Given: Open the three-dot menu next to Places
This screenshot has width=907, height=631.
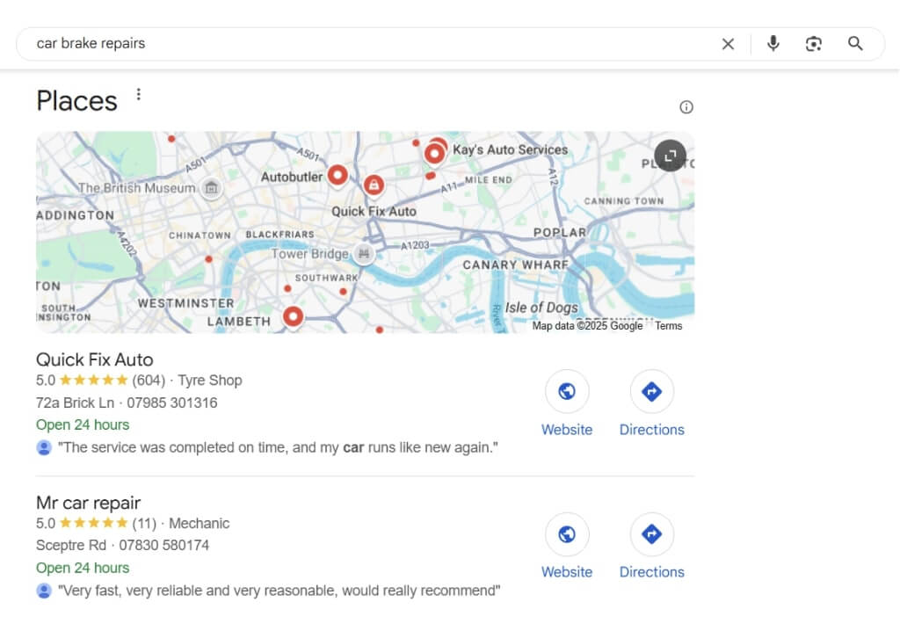Looking at the screenshot, I should pos(140,95).
